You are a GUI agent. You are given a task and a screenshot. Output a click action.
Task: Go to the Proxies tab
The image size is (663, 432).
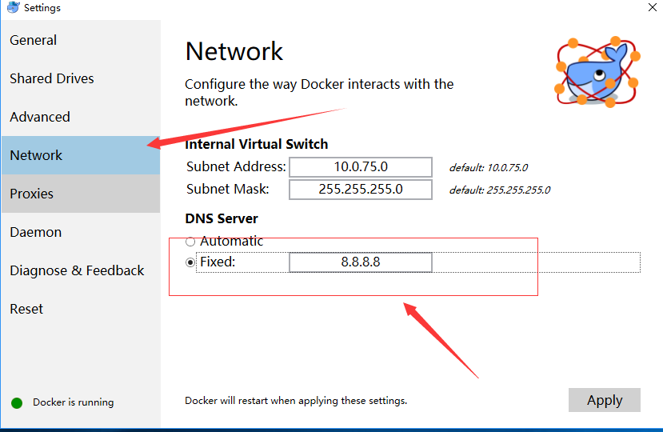(81, 194)
